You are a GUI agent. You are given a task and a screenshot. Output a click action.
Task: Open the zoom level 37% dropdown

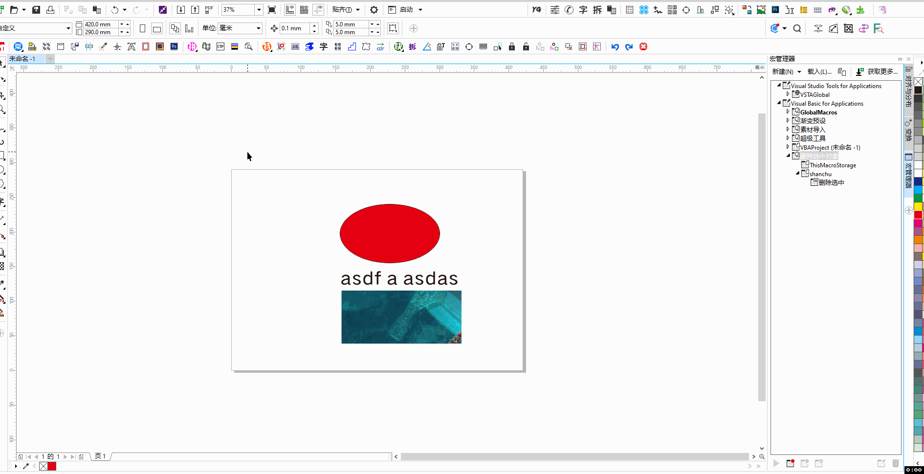(x=259, y=10)
